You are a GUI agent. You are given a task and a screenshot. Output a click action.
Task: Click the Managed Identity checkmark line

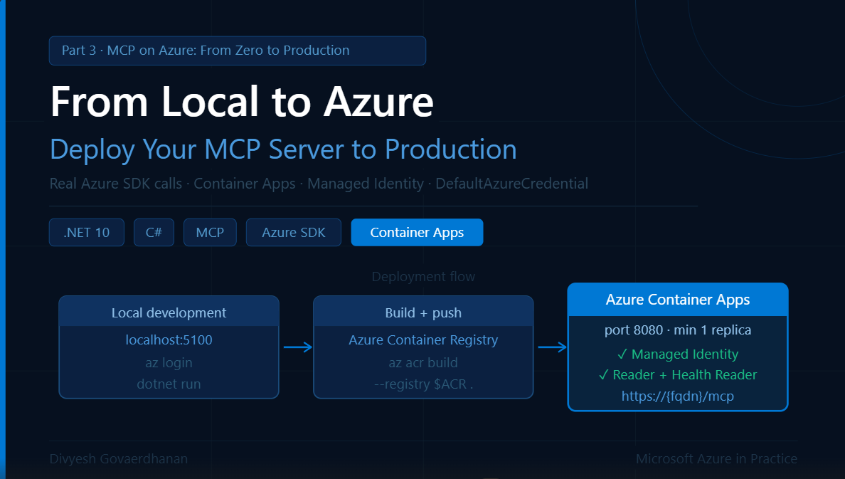coord(678,354)
